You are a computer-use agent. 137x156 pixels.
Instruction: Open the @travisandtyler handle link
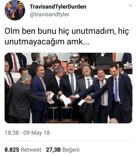pyautogui.click(x=49, y=15)
